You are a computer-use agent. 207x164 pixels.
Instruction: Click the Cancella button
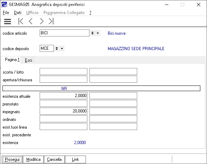[x=54, y=159]
